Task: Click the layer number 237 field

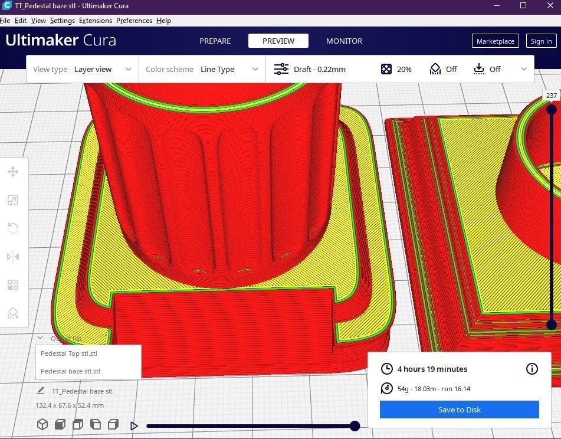Action: (x=552, y=96)
